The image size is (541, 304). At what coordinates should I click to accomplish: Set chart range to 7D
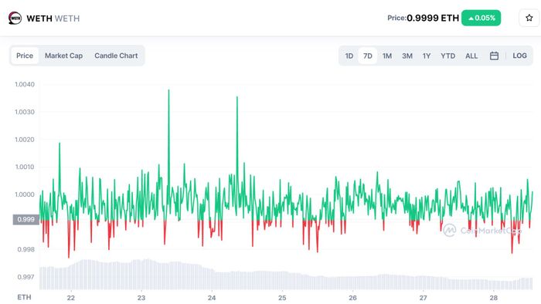click(x=367, y=56)
